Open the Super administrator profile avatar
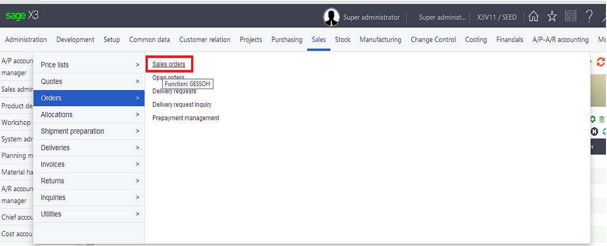Viewport: 607px width, 246px height. (x=331, y=17)
